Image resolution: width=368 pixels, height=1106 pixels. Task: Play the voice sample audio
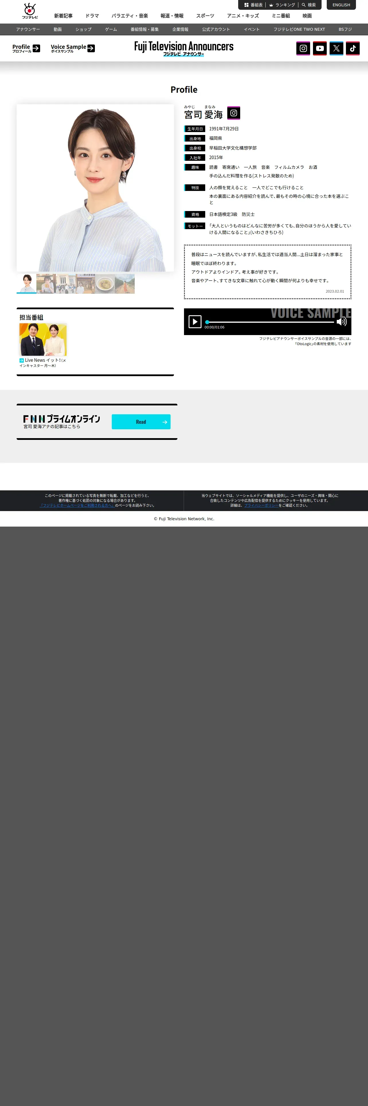coord(195,322)
